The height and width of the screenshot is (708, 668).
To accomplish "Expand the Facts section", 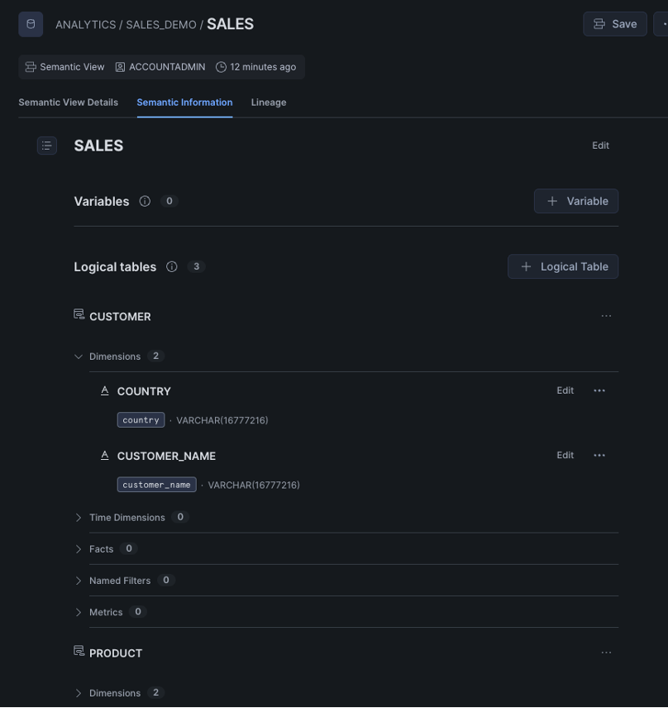I will 79,549.
